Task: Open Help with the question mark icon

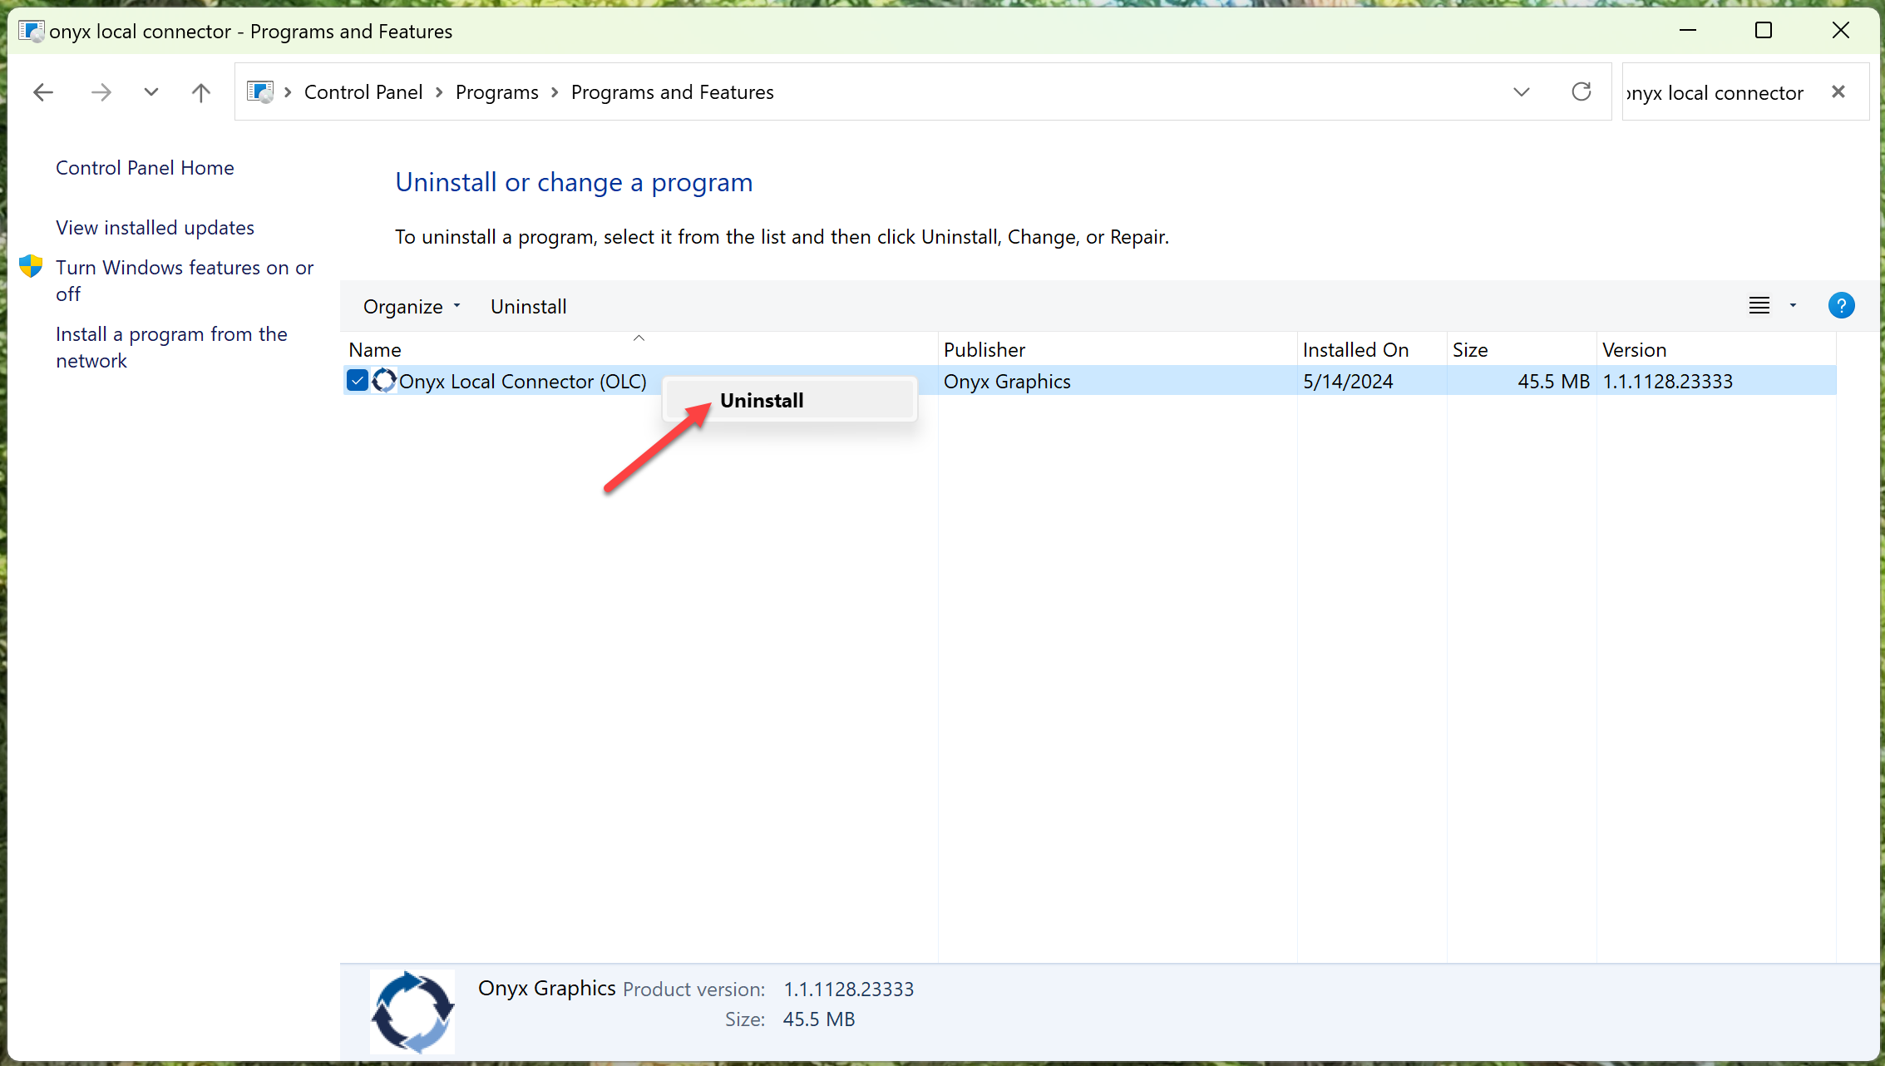Action: tap(1841, 306)
